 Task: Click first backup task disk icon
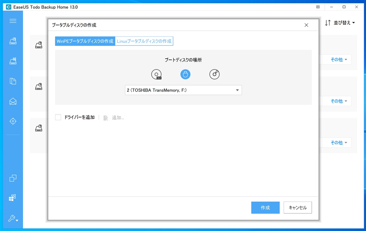point(39,45)
